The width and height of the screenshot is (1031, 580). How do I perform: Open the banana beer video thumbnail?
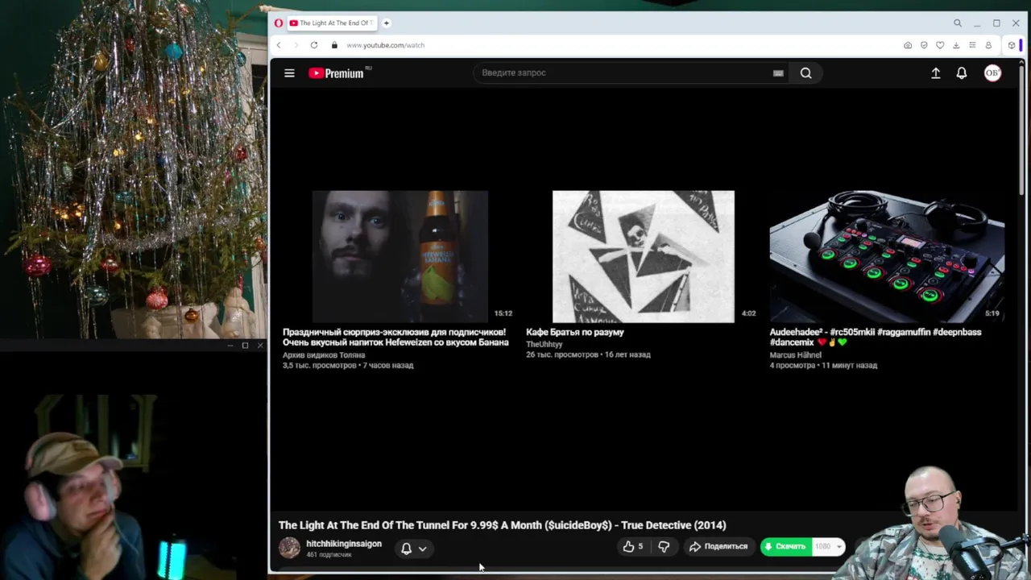click(x=400, y=256)
